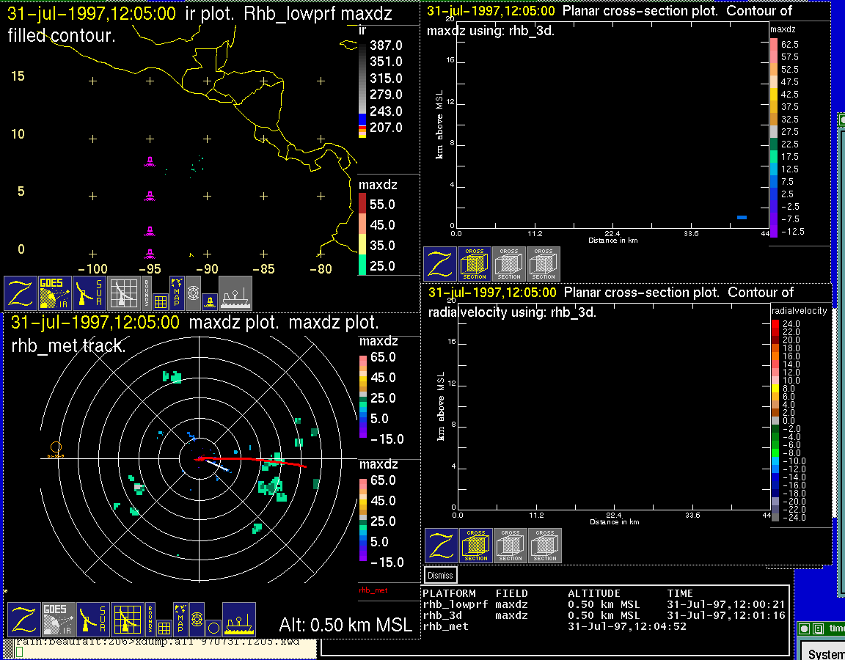
Task: Click last gray Cross Section icon in radialvelocity panel
Action: tap(545, 546)
